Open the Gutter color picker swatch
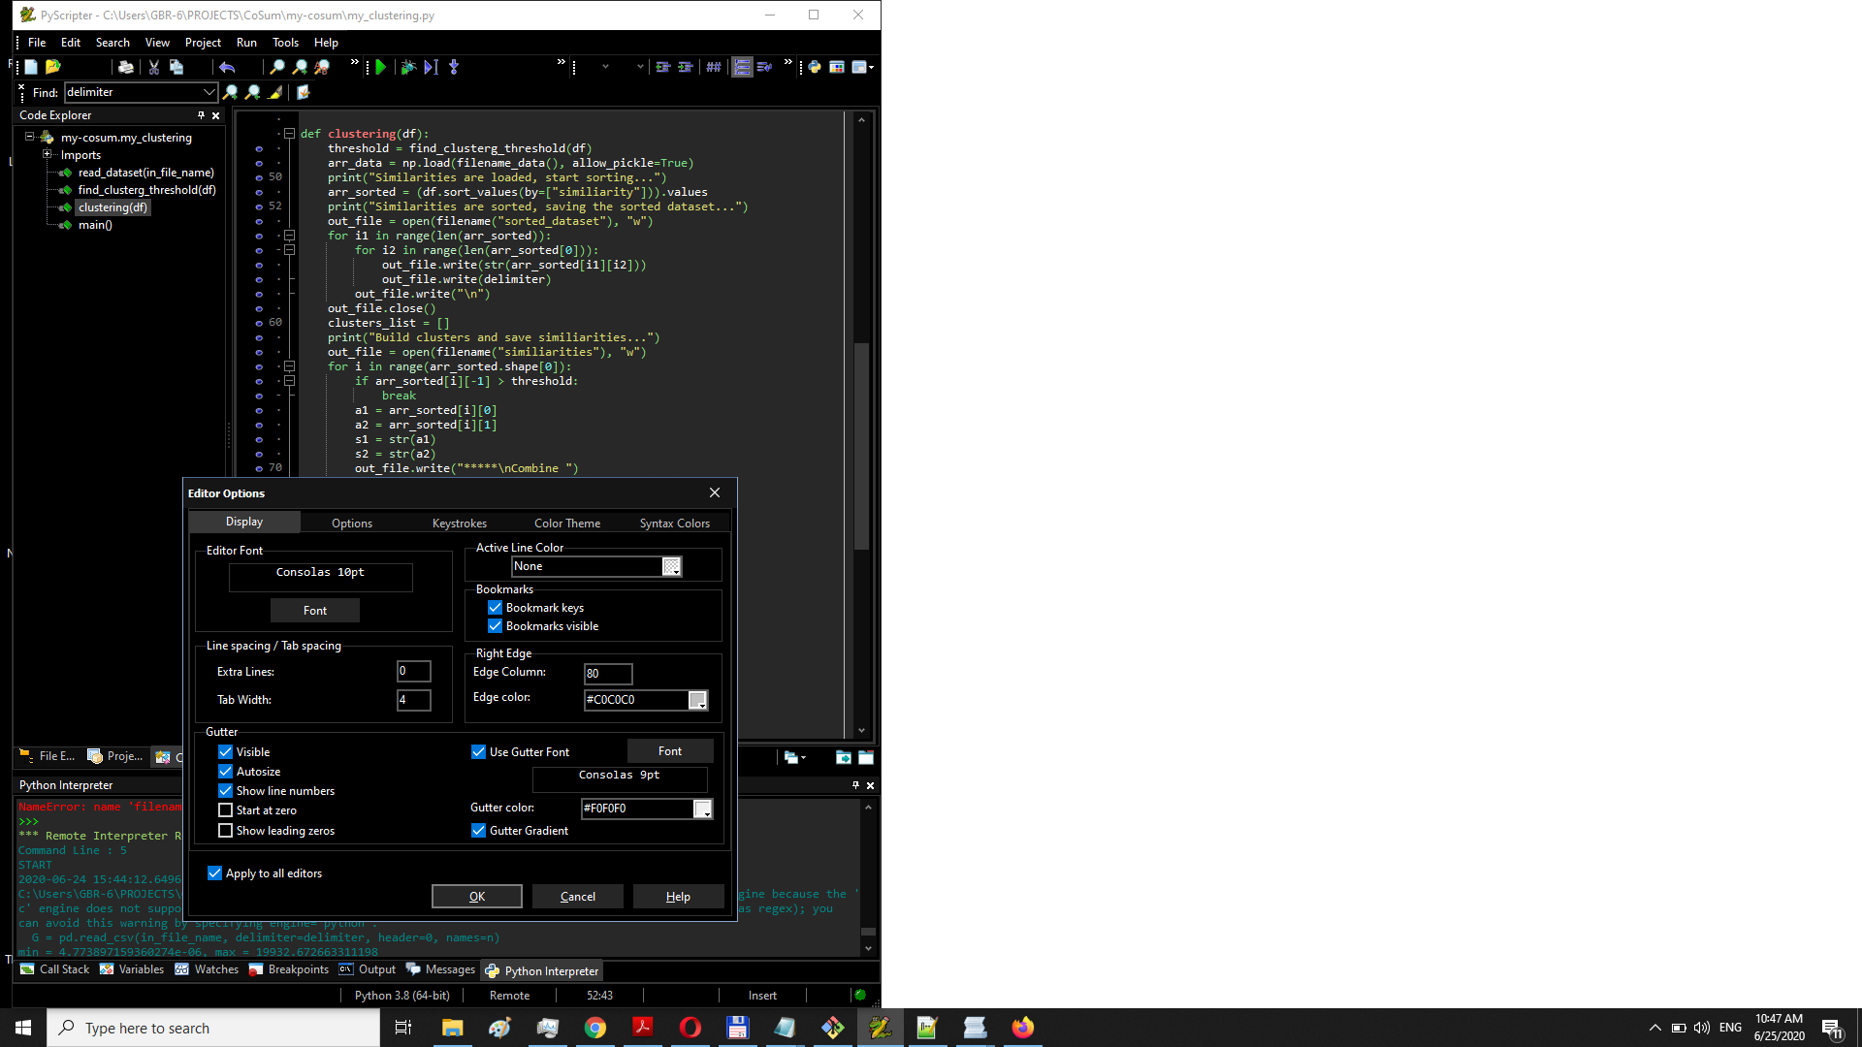 click(702, 809)
